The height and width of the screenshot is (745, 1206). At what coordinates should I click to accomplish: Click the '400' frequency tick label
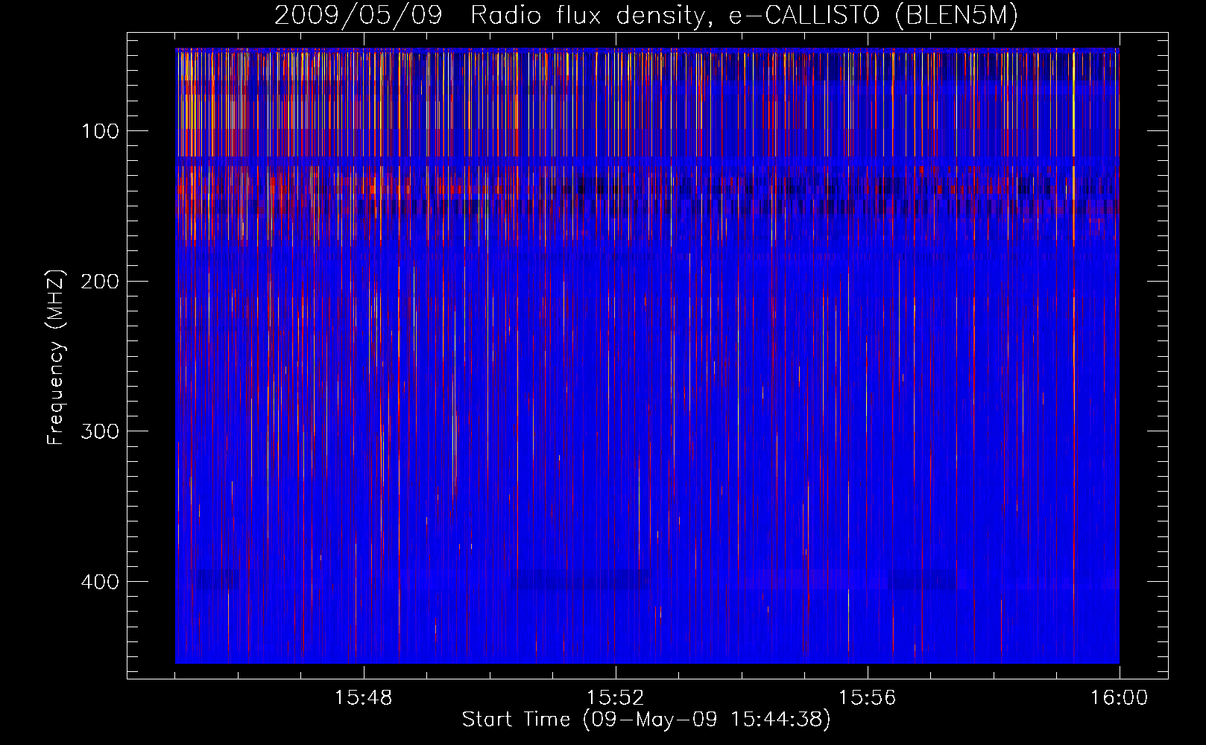(100, 582)
